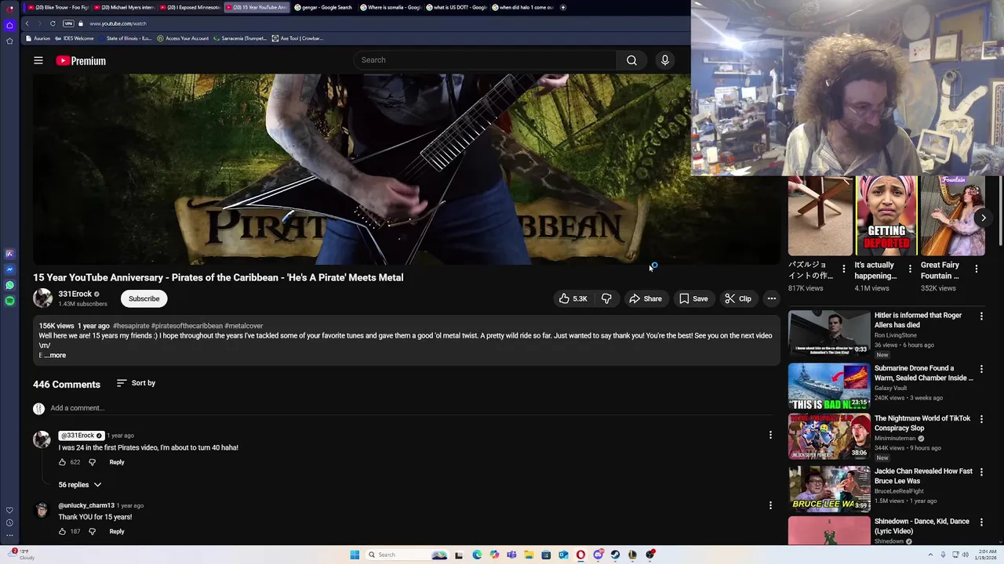The width and height of the screenshot is (1004, 564).
Task: Like the unlucky_charm13 comment
Action: [63, 531]
